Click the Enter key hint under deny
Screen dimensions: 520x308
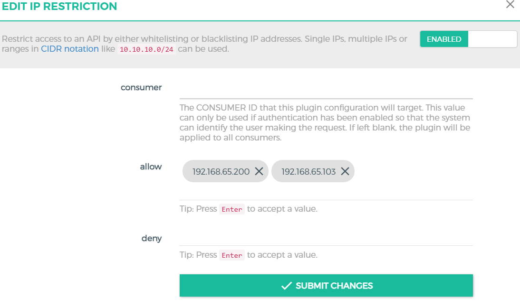(x=232, y=255)
